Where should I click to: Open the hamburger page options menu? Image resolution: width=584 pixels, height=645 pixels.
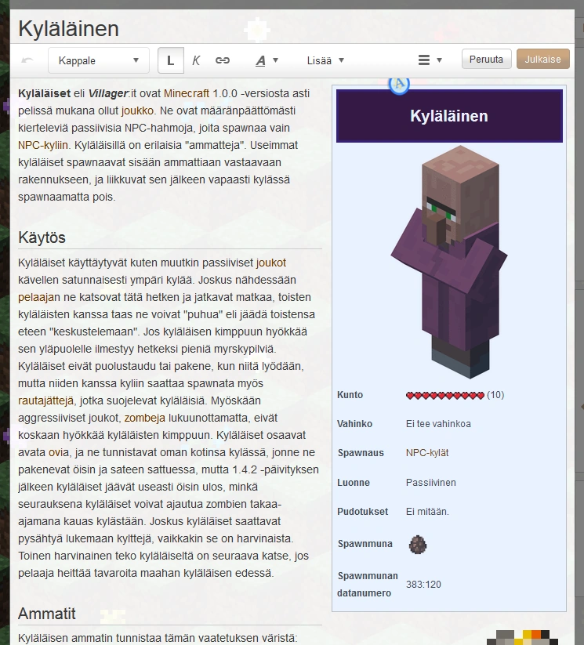point(430,60)
